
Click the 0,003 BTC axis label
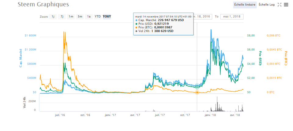(274, 64)
